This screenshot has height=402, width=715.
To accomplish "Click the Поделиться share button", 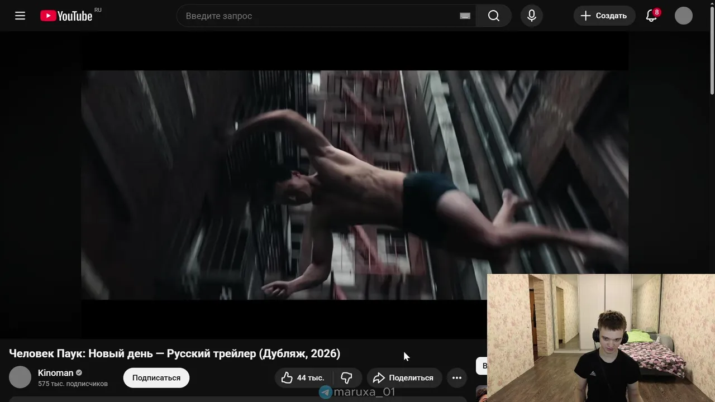I will tap(404, 378).
